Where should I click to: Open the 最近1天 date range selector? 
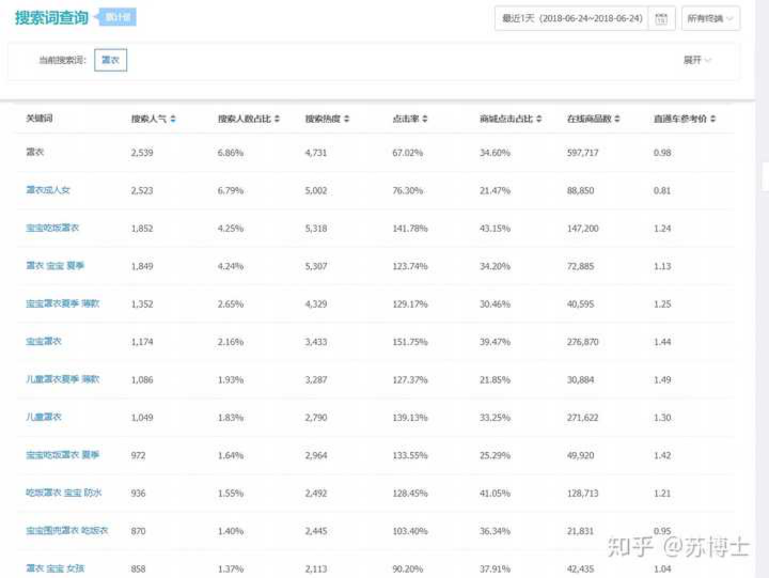click(x=572, y=19)
